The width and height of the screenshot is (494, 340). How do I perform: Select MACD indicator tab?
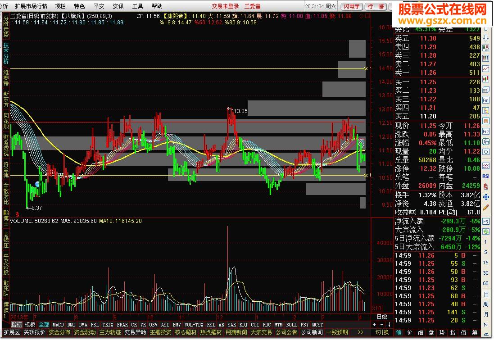point(58,325)
